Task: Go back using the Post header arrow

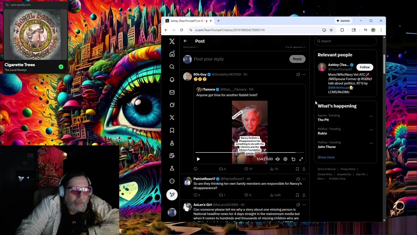Action: 185,41
